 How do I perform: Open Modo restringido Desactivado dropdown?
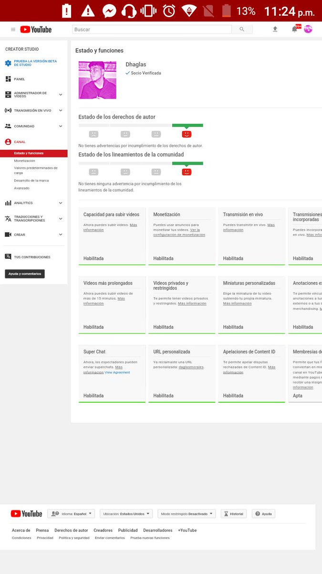coord(187,514)
